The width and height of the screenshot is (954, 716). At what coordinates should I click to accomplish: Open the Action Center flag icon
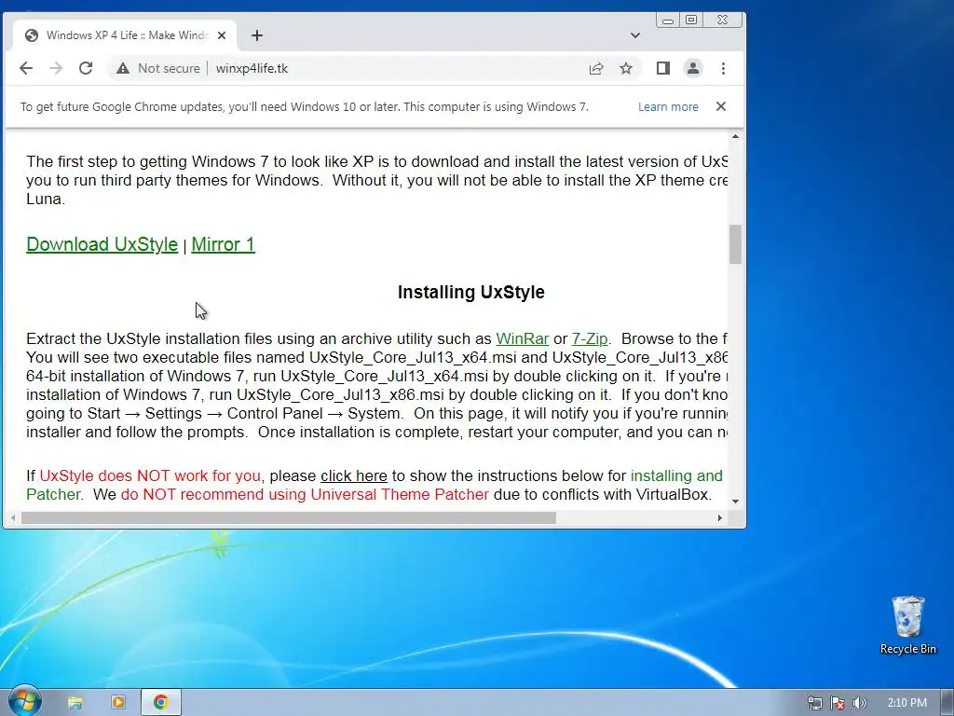(x=838, y=703)
